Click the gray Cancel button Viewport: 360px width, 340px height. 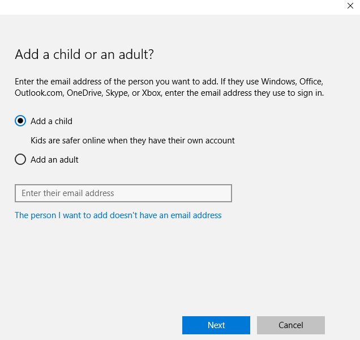291,325
